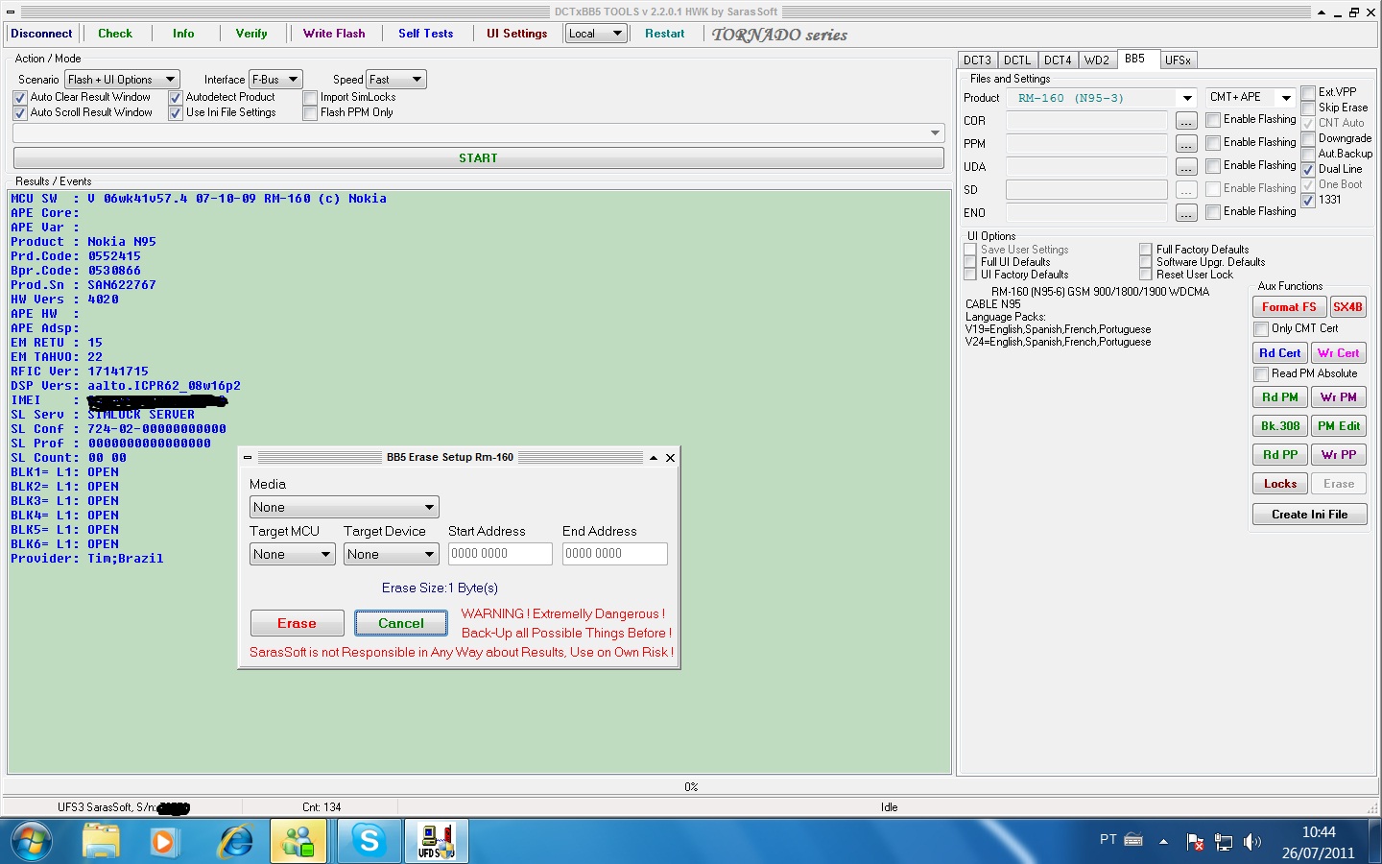Open Windows Explorer folder icon
The image size is (1382, 864).
(101, 842)
